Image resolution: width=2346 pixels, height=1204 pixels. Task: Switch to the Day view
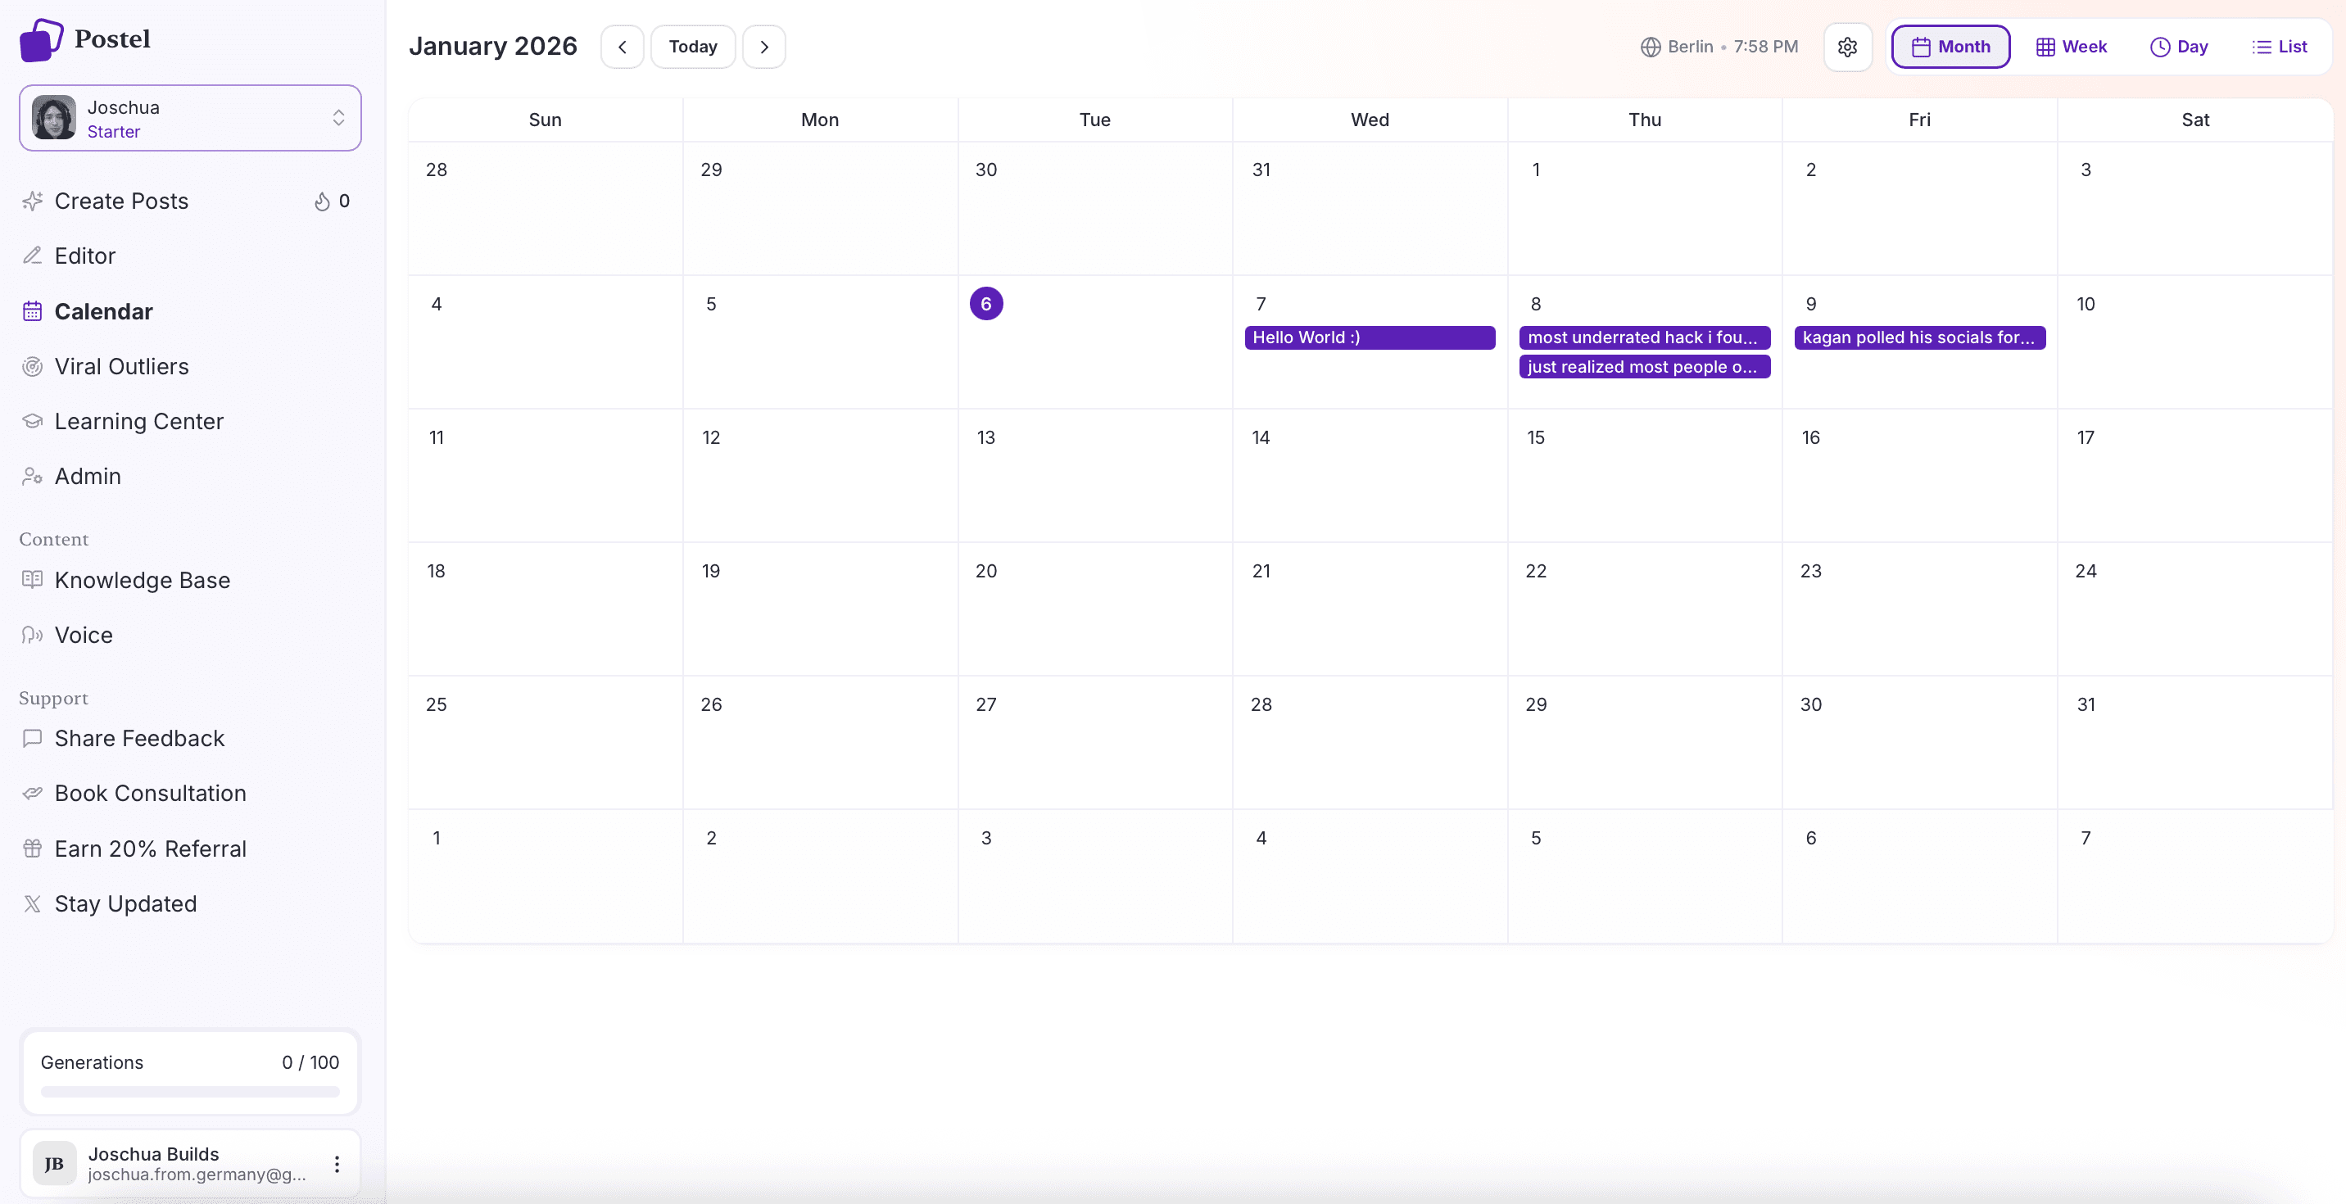(2180, 47)
